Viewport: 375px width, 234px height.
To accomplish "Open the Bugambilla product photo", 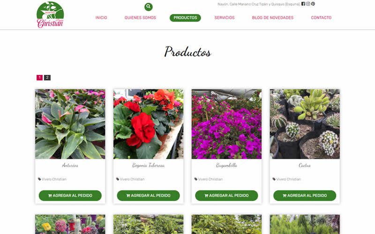I will tap(226, 124).
